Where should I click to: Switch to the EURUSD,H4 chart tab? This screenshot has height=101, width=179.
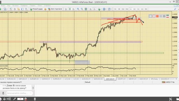coord(11,79)
